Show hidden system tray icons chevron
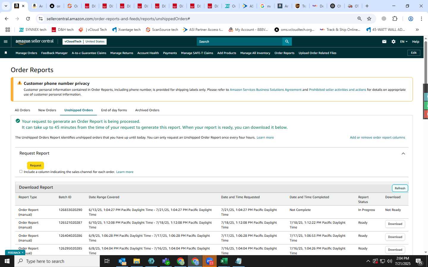 tap(368, 261)
